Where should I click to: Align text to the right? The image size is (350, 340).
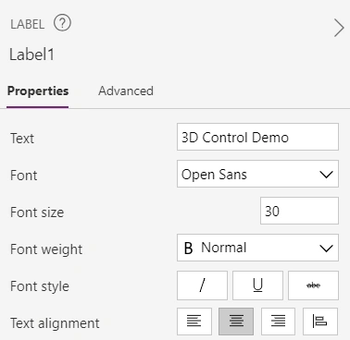(278, 322)
